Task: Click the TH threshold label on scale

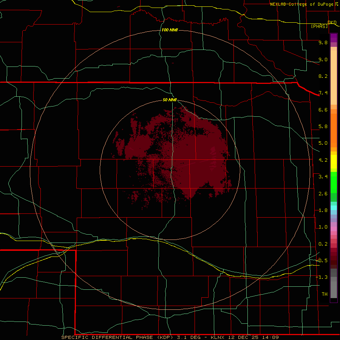Action: (325, 294)
